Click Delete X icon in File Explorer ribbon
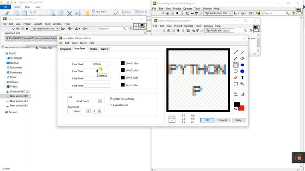The width and height of the screenshot is (305, 171). (x=70, y=13)
